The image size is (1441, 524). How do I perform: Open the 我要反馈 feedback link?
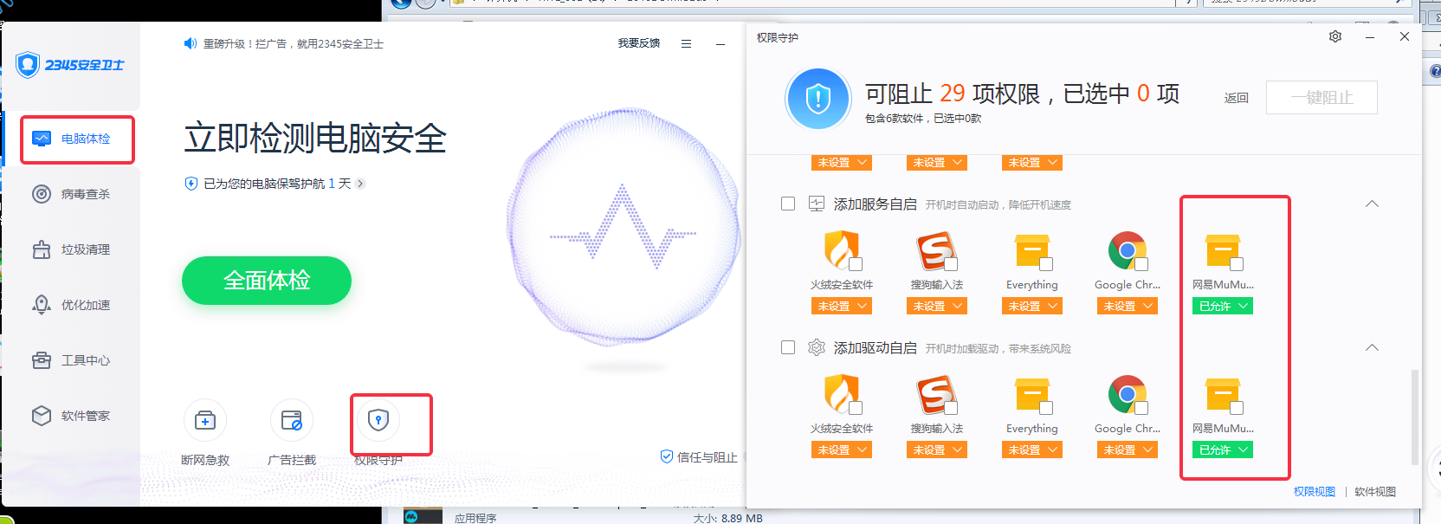639,43
